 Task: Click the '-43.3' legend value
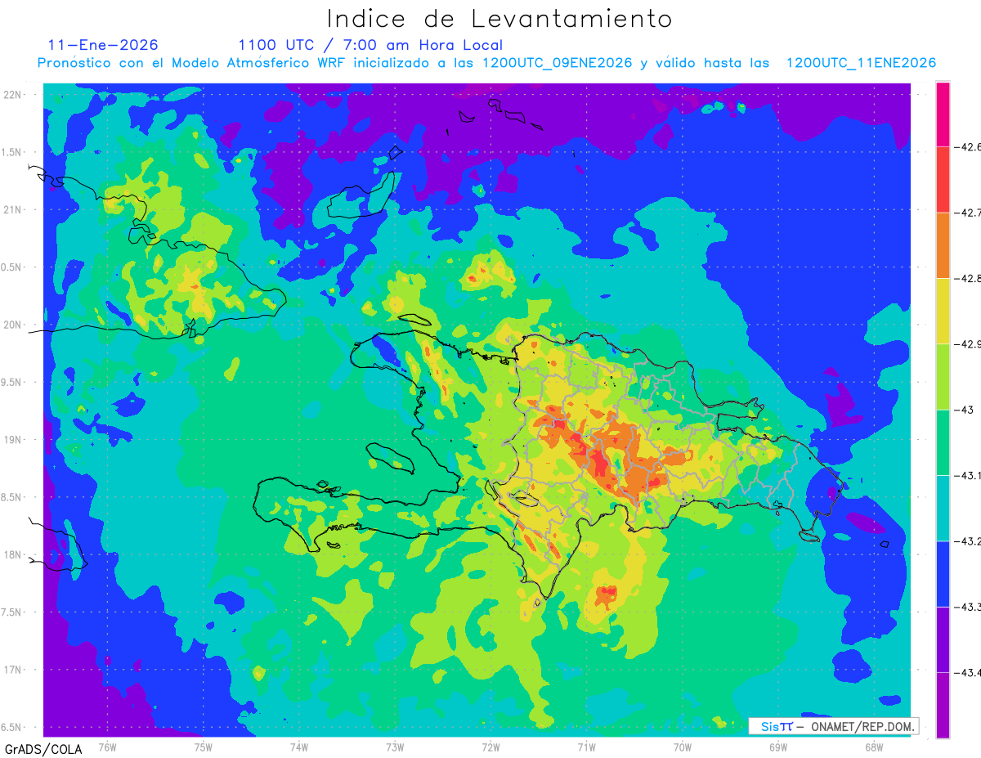(x=967, y=607)
